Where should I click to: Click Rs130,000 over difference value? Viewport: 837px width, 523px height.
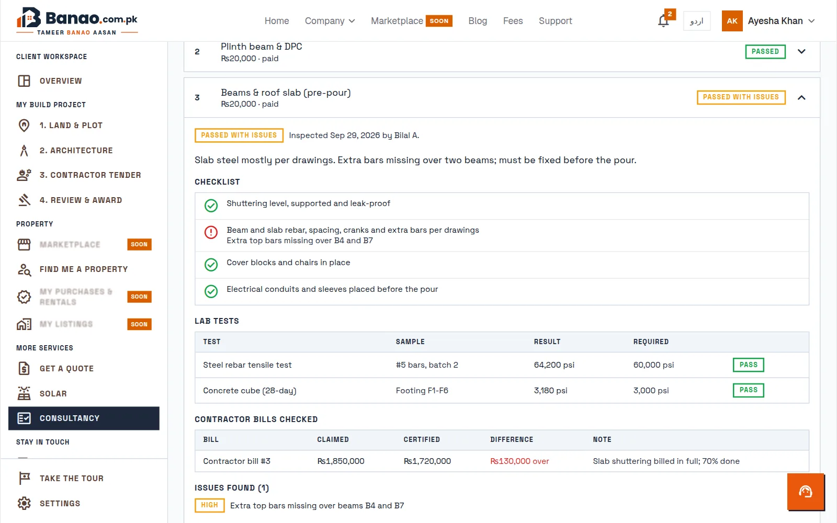pyautogui.click(x=519, y=461)
